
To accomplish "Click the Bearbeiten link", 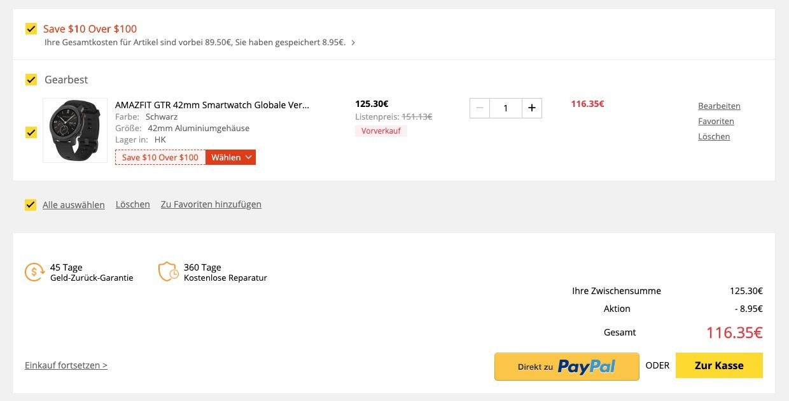I will click(719, 106).
